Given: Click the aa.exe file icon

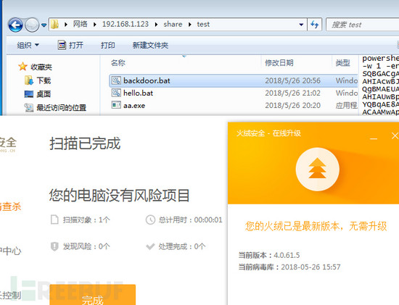Looking at the screenshot, I should (x=116, y=105).
